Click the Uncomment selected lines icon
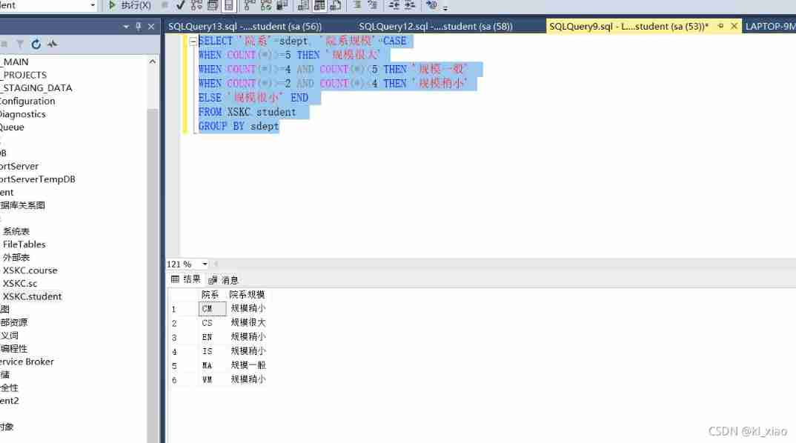Viewport: 796px width, 443px height. click(x=374, y=6)
